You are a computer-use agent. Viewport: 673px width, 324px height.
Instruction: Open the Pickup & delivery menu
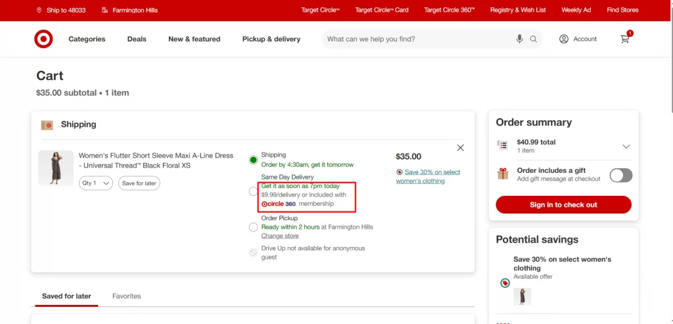pyautogui.click(x=271, y=39)
